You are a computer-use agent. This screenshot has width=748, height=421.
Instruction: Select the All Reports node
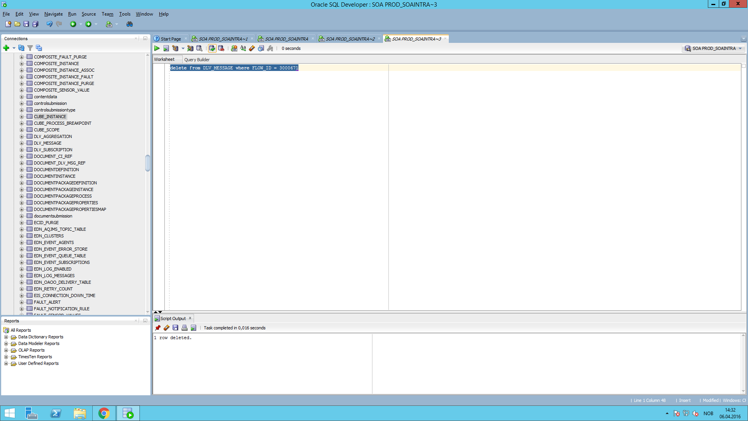coord(21,330)
